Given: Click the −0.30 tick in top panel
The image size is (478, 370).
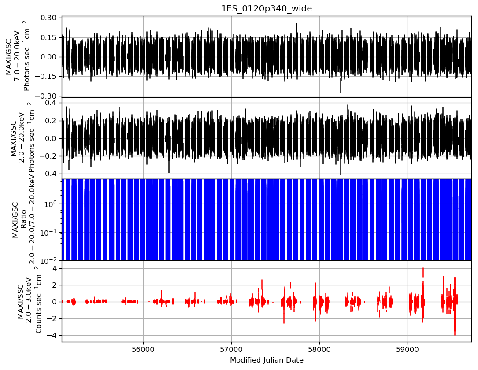Looking at the screenshot, I should (46, 96).
